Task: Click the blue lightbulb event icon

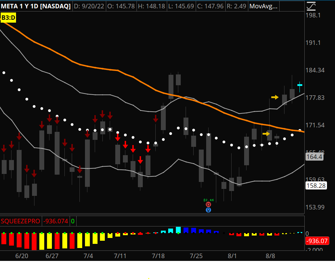Action: 208,210
